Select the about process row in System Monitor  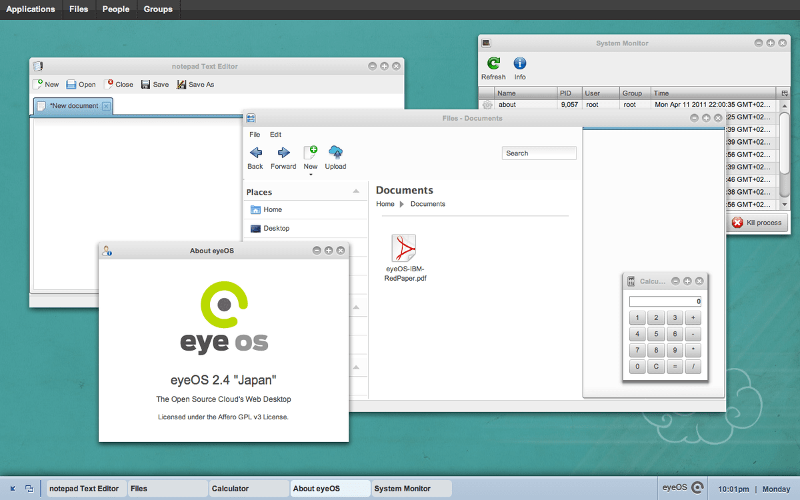[526, 104]
